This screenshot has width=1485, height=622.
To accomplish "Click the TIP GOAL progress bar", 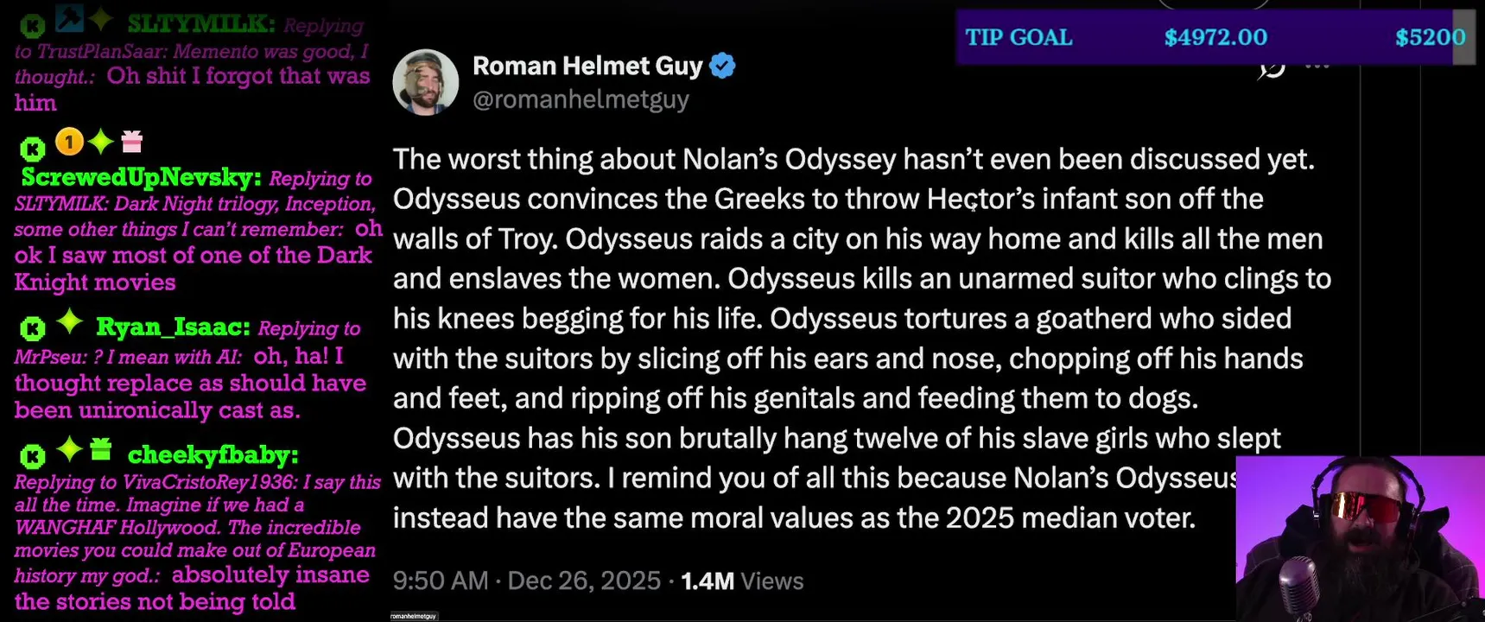I will tap(1215, 37).
